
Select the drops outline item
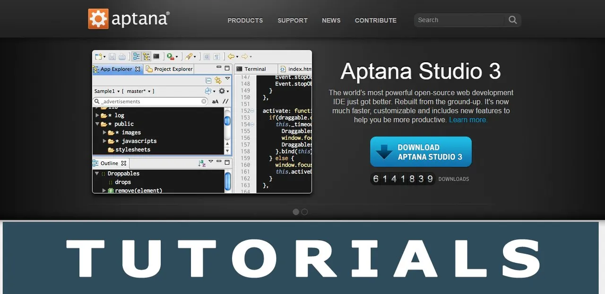123,182
